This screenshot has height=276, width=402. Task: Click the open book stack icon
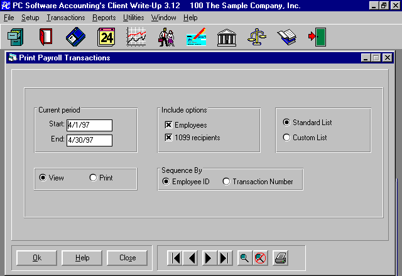(287, 37)
